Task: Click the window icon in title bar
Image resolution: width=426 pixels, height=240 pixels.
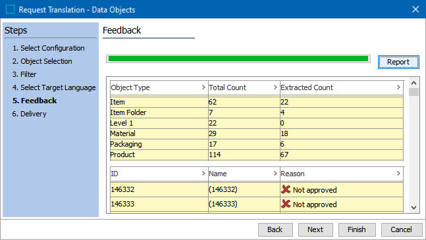Action: (11, 9)
